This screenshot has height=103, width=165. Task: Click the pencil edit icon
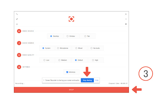17,19
